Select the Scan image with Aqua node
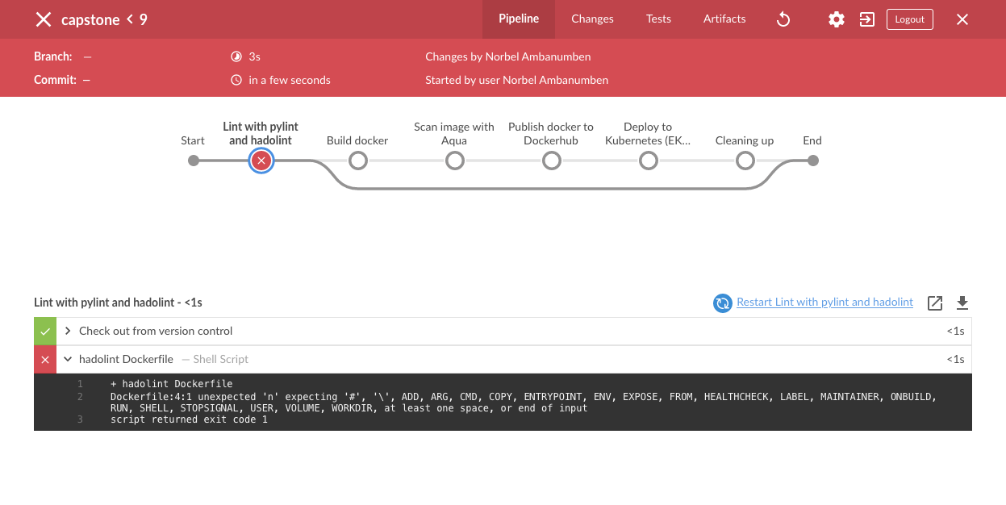Image resolution: width=1006 pixels, height=505 pixels. coord(455,161)
